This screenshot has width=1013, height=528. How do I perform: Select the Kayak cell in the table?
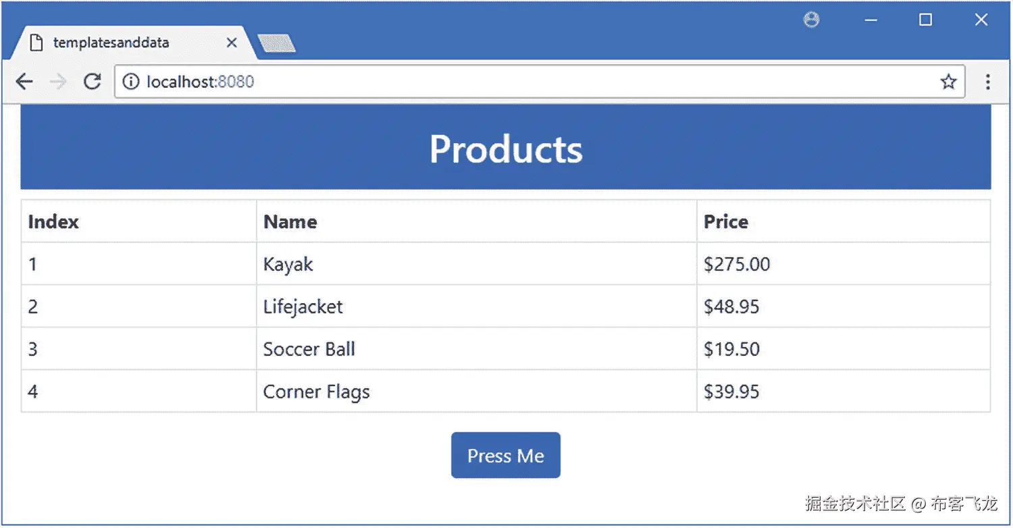click(476, 264)
